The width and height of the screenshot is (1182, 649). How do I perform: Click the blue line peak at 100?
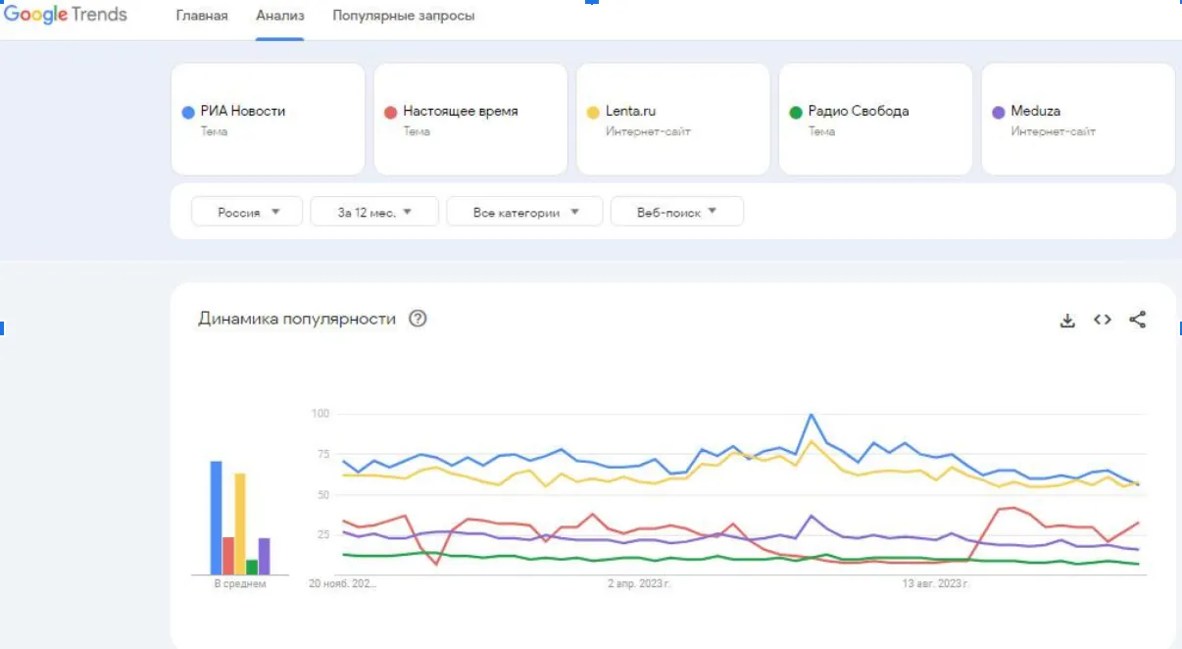coord(811,415)
